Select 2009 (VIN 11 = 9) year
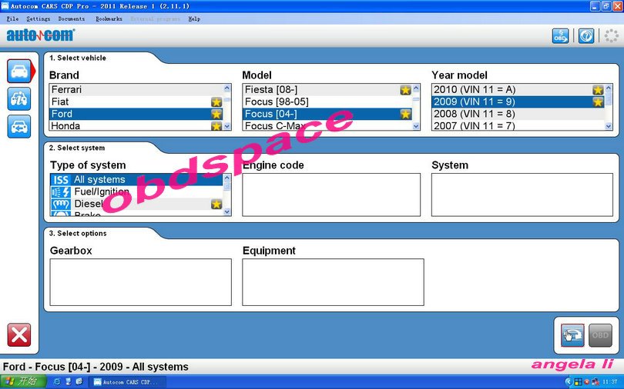 [518, 102]
